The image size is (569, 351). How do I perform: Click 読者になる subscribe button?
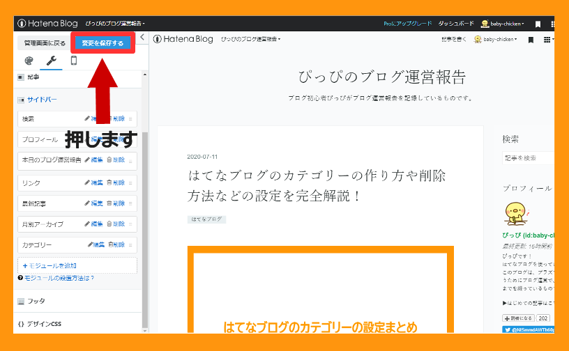coord(519,318)
